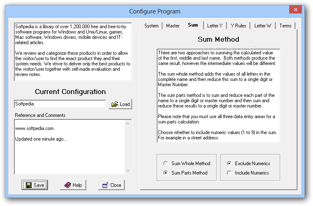
Task: Open the Y Rules tab
Action: tap(238, 26)
